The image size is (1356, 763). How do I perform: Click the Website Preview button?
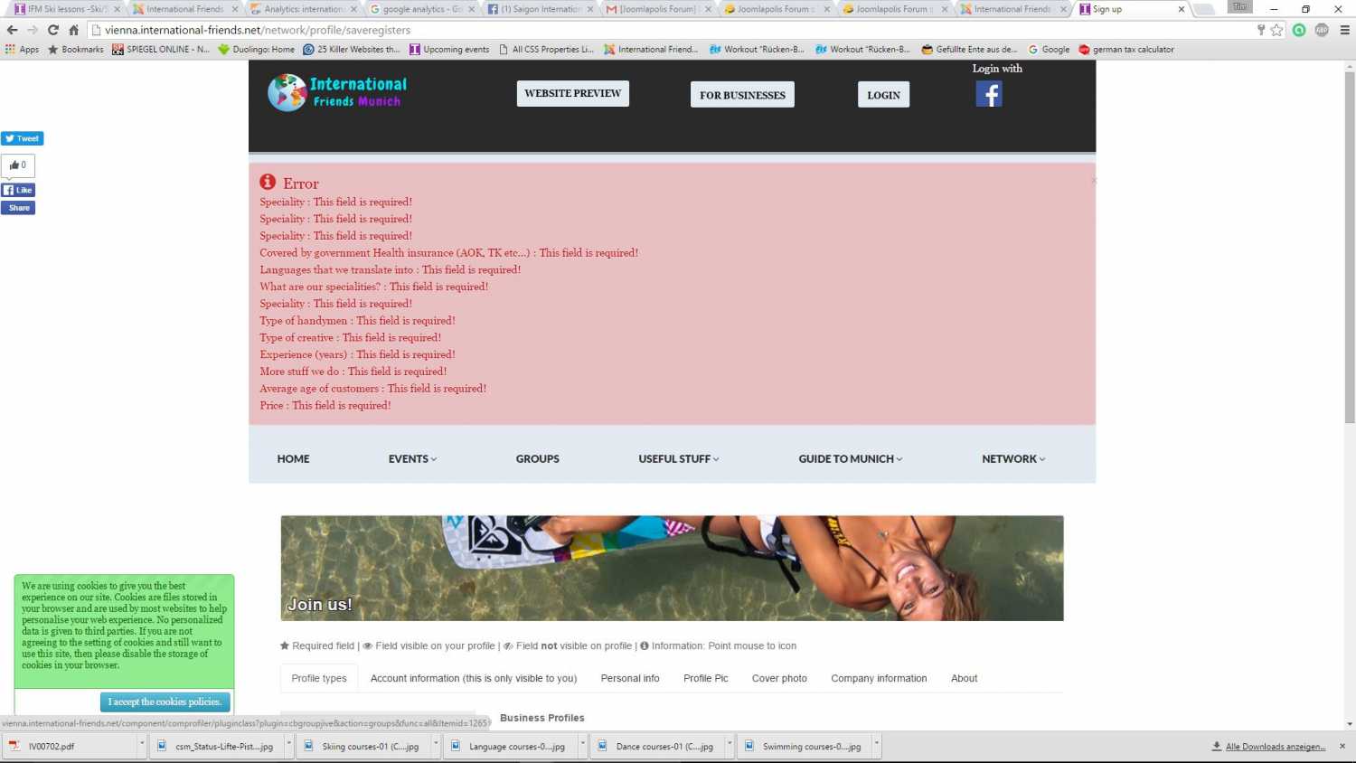coord(572,94)
